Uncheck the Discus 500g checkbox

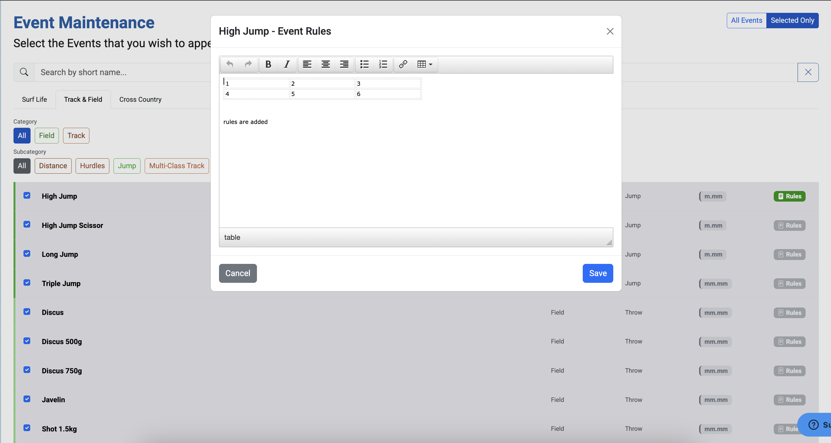click(x=27, y=341)
